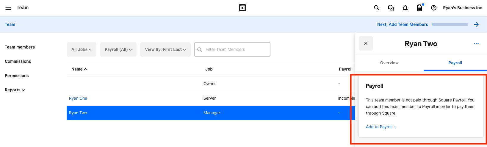The width and height of the screenshot is (487, 147).
Task: Click the Next, Add Team Members link
Action: (403, 24)
